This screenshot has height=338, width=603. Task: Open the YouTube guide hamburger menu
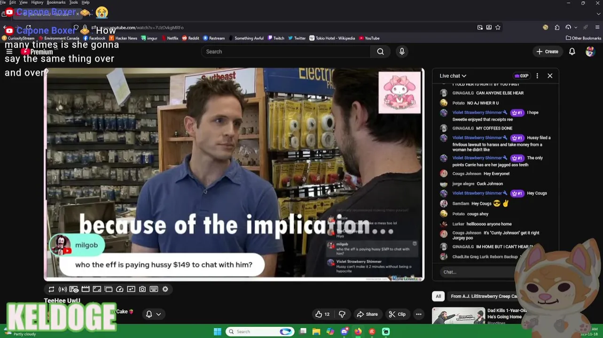click(9, 52)
